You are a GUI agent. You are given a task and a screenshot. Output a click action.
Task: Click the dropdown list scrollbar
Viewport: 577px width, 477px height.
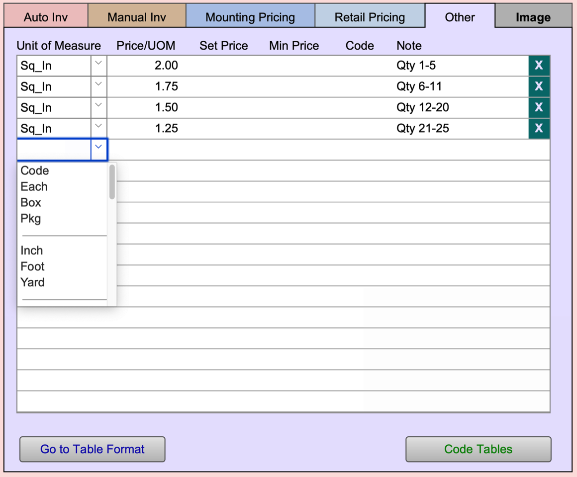(x=112, y=182)
